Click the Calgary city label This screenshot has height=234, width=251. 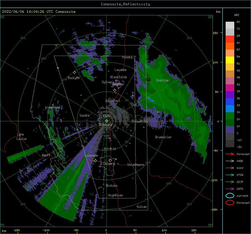click(109, 164)
